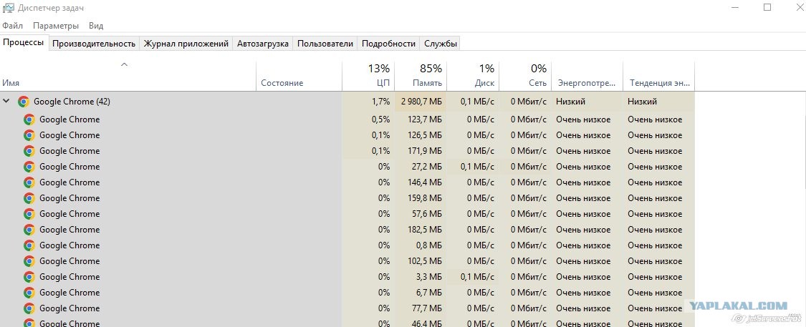Click Chrome icon in the 159,8 МБ row
Viewport: 806px width, 327px height.
point(29,198)
